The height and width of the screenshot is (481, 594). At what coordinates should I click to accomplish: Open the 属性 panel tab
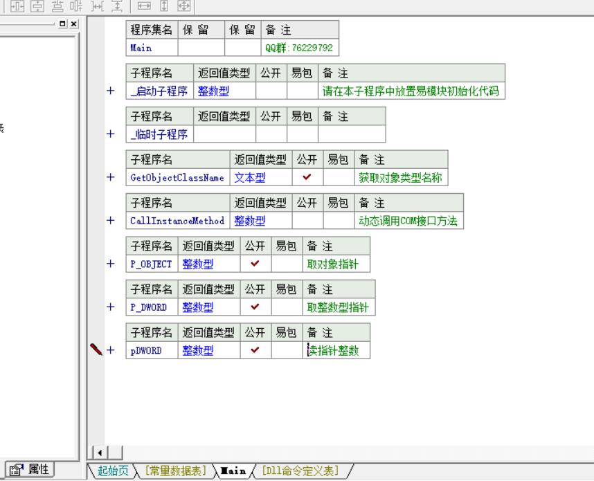(29, 470)
